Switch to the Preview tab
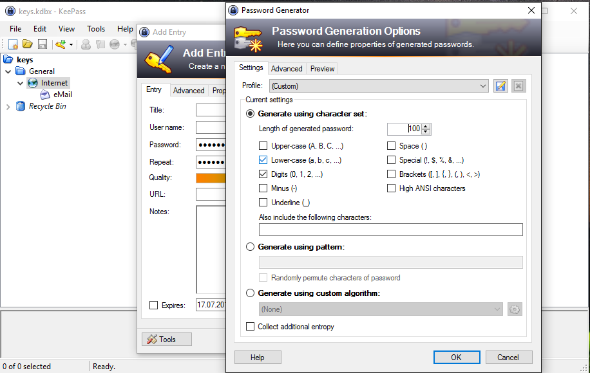 click(322, 69)
